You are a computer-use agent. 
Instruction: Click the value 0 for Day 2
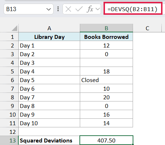[106, 54]
